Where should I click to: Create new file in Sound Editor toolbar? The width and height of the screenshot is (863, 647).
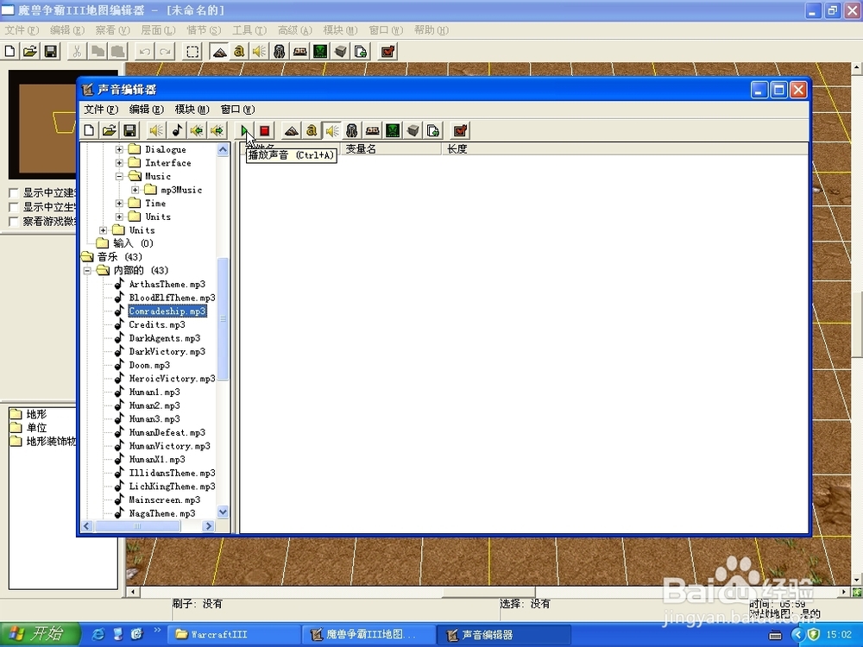89,130
